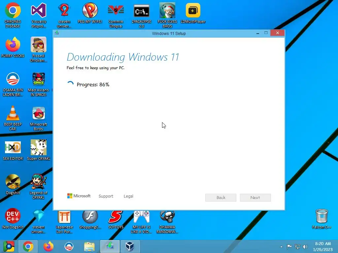This screenshot has height=253, width=338.
Task: Open the CHRONES DISEASE Chrome desktop icon
Action: [x=13, y=15]
